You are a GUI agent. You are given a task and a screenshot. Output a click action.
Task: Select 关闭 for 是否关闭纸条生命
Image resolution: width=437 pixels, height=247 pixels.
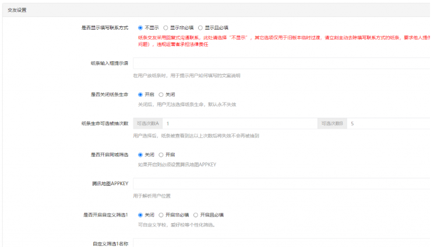click(x=161, y=95)
